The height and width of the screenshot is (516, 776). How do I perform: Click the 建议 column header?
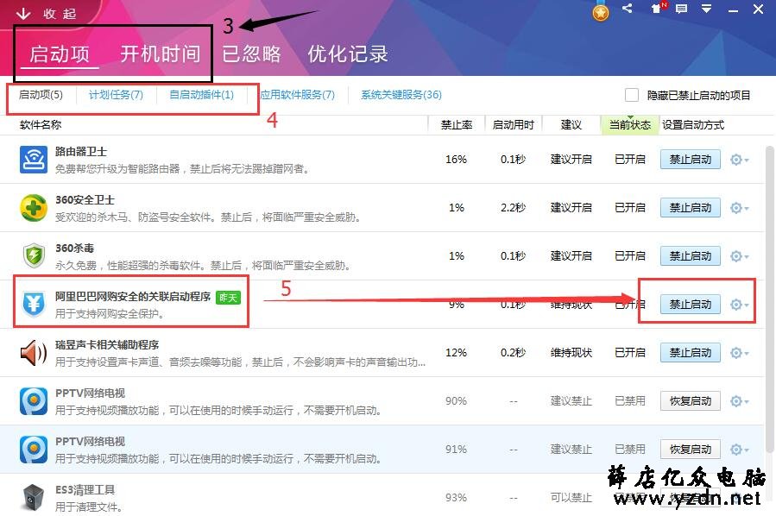(571, 124)
